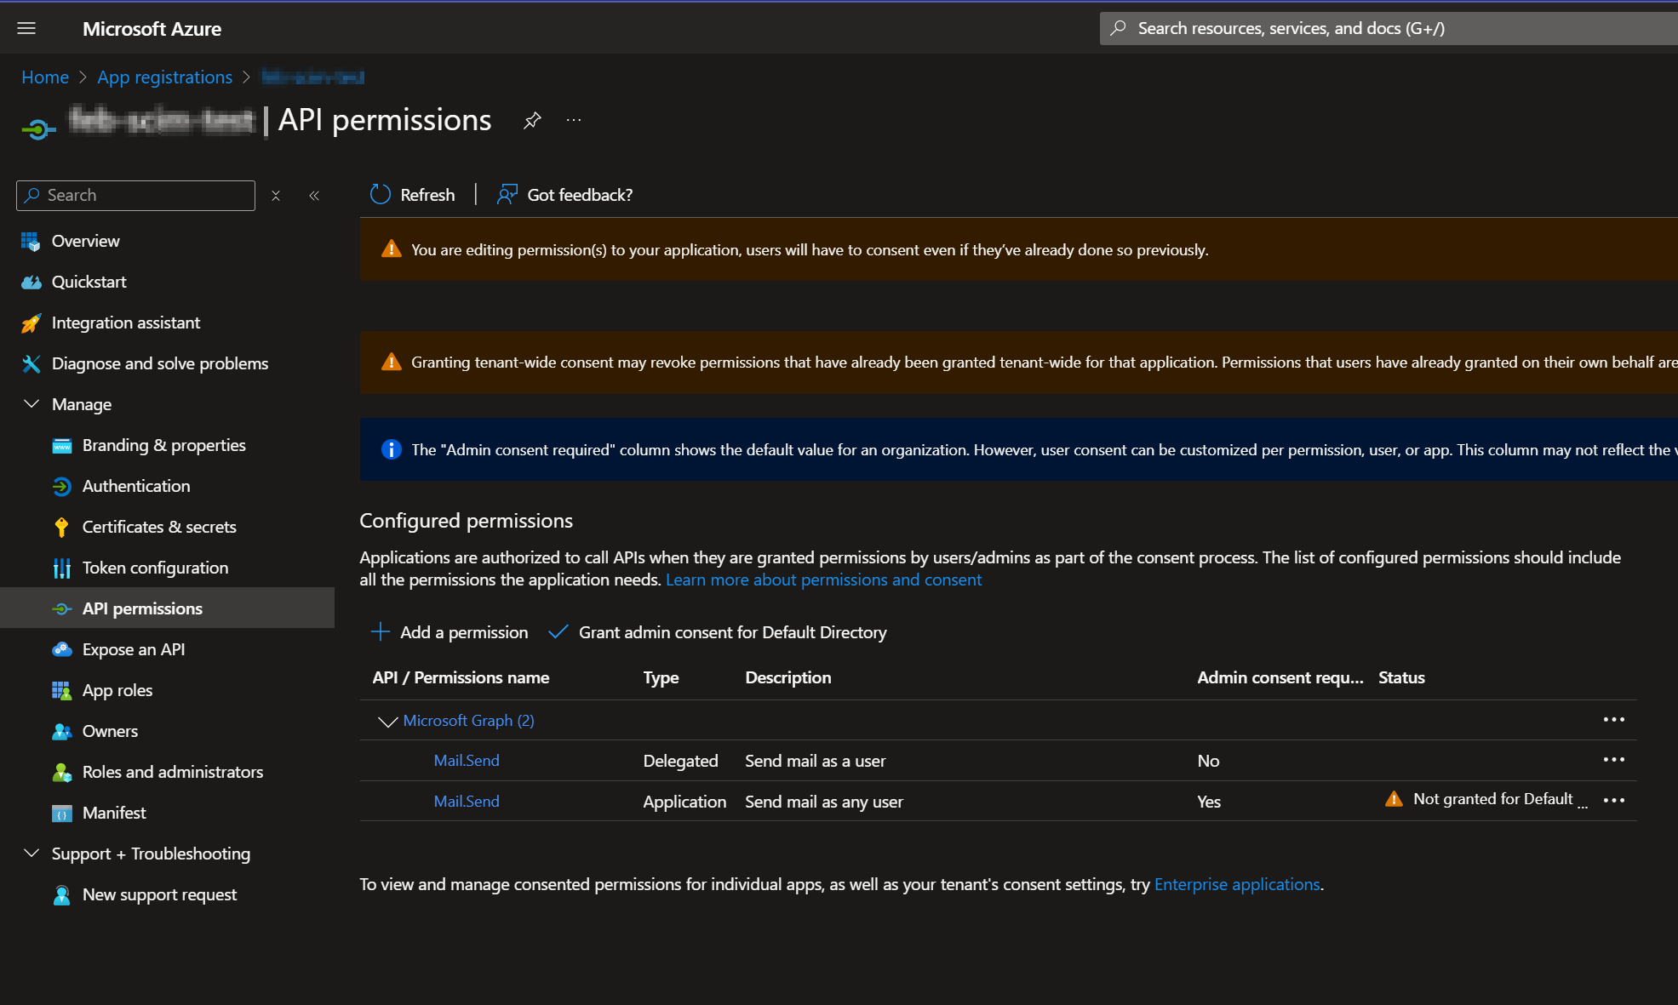This screenshot has width=1678, height=1005.
Task: Click the Manifest icon
Action: click(x=62, y=813)
